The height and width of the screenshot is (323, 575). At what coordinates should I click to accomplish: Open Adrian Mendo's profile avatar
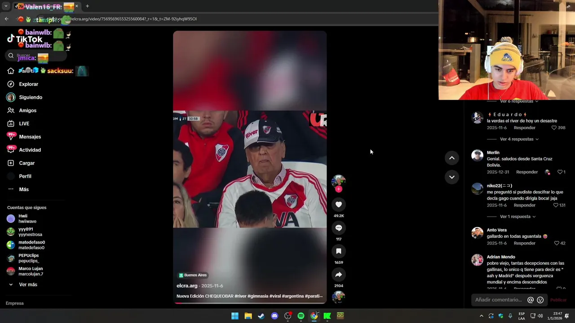(477, 260)
